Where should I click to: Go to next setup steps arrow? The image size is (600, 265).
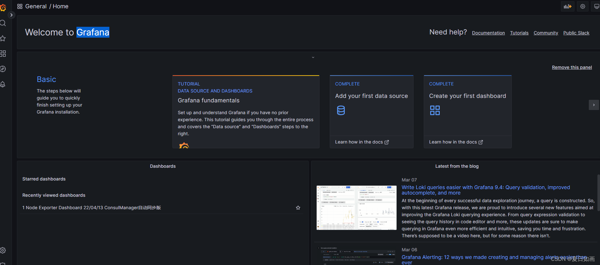(594, 105)
